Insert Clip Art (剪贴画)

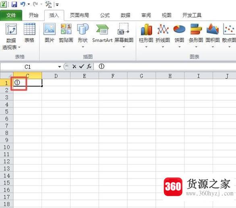coord(66,33)
